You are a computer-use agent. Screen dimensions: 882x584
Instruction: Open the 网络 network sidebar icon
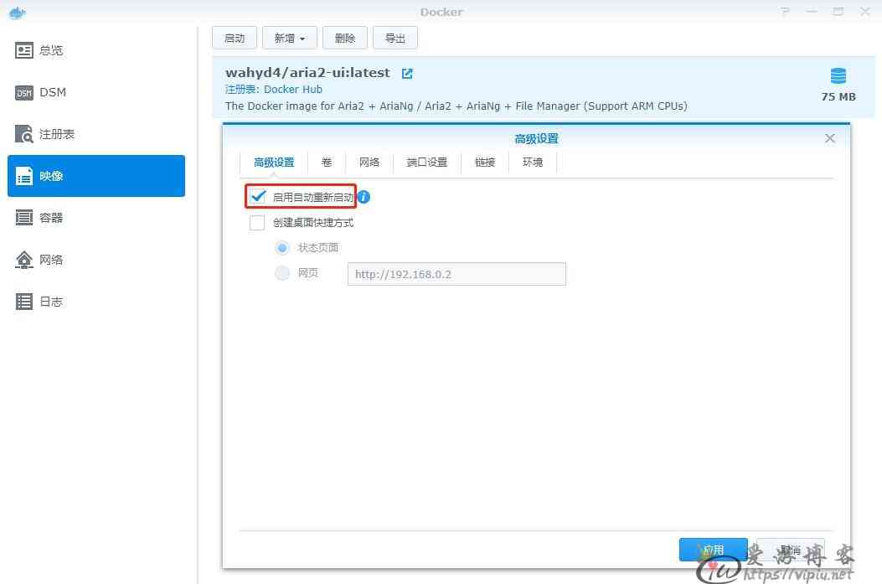(x=24, y=260)
